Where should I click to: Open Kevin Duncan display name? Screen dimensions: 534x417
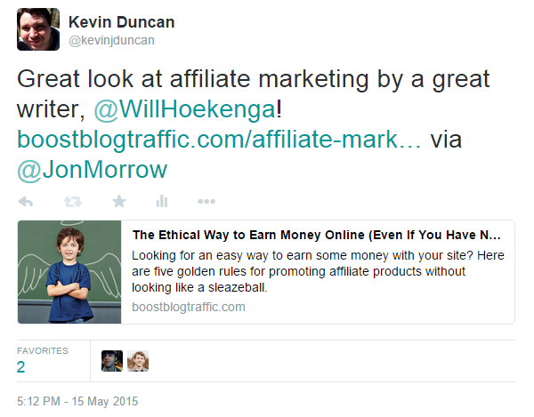coord(121,22)
